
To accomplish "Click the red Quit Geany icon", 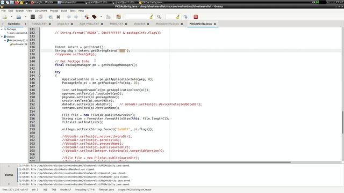I will (x=196, y=17).
